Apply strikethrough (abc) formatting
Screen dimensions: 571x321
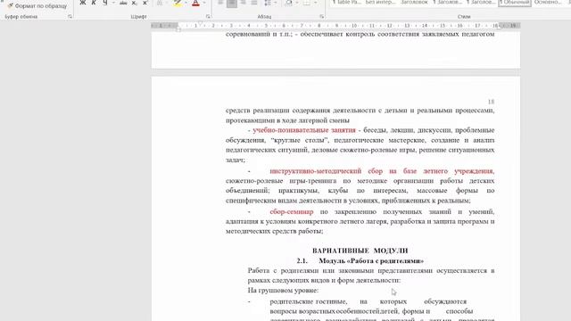(x=123, y=3)
